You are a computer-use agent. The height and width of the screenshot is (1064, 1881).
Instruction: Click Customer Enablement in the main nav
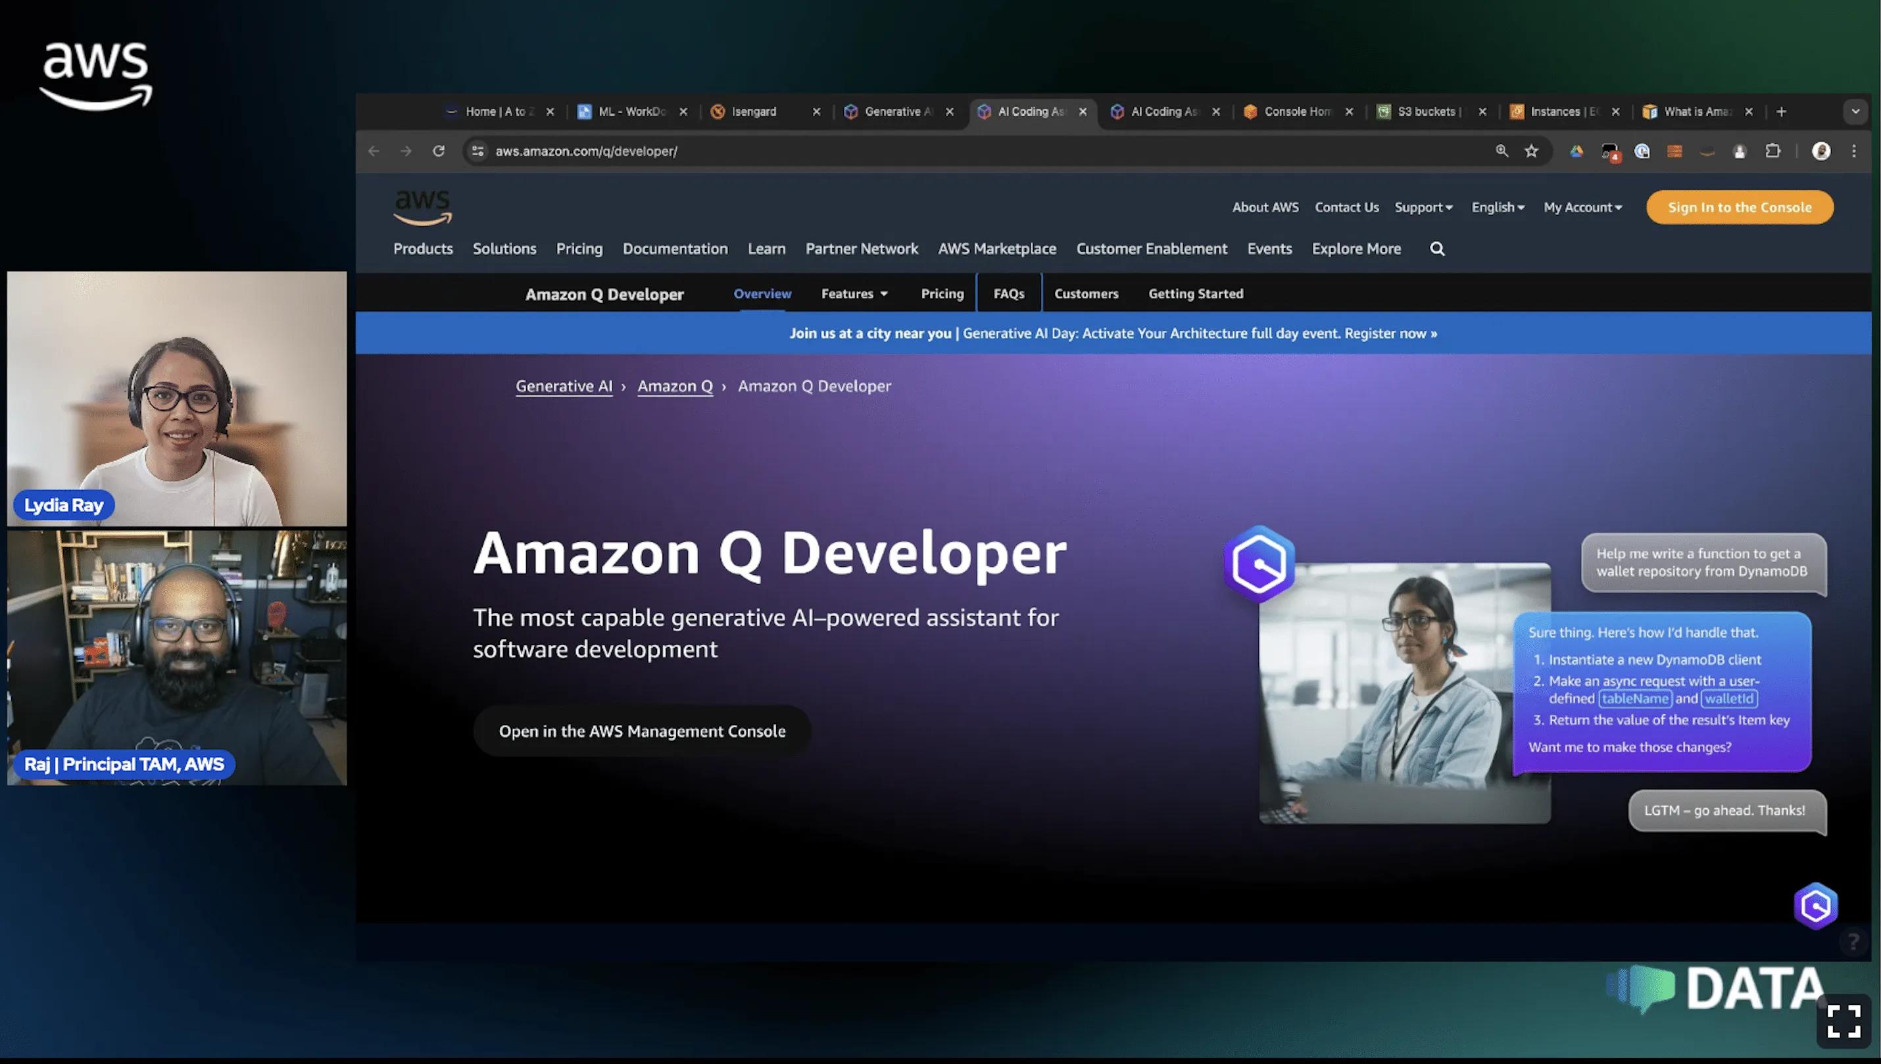point(1151,249)
